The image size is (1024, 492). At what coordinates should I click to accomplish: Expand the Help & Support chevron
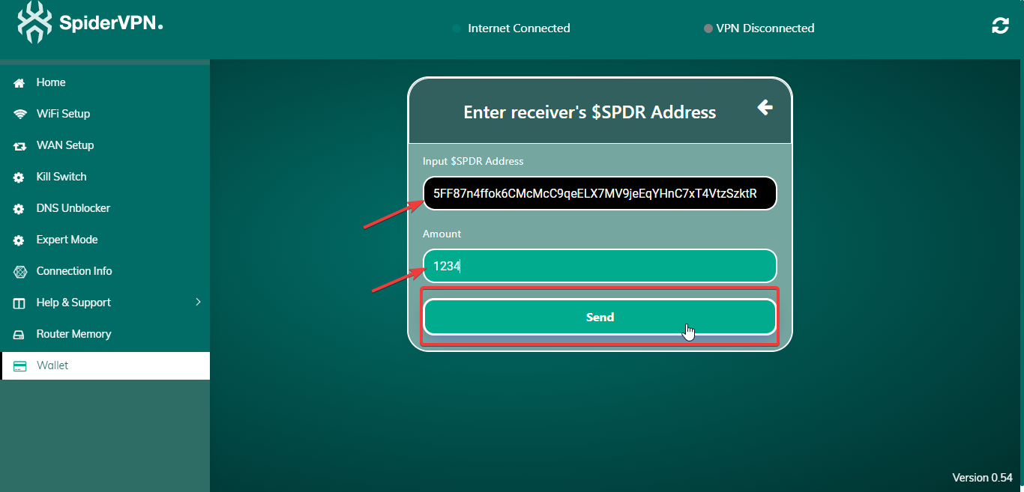pyautogui.click(x=198, y=303)
